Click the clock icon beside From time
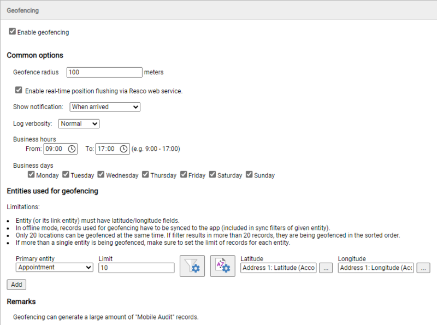This screenshot has height=325, width=437. click(71, 148)
